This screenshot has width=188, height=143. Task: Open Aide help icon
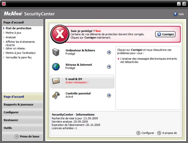click(176, 14)
